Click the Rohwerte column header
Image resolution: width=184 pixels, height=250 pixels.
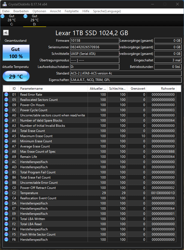click(x=161, y=89)
